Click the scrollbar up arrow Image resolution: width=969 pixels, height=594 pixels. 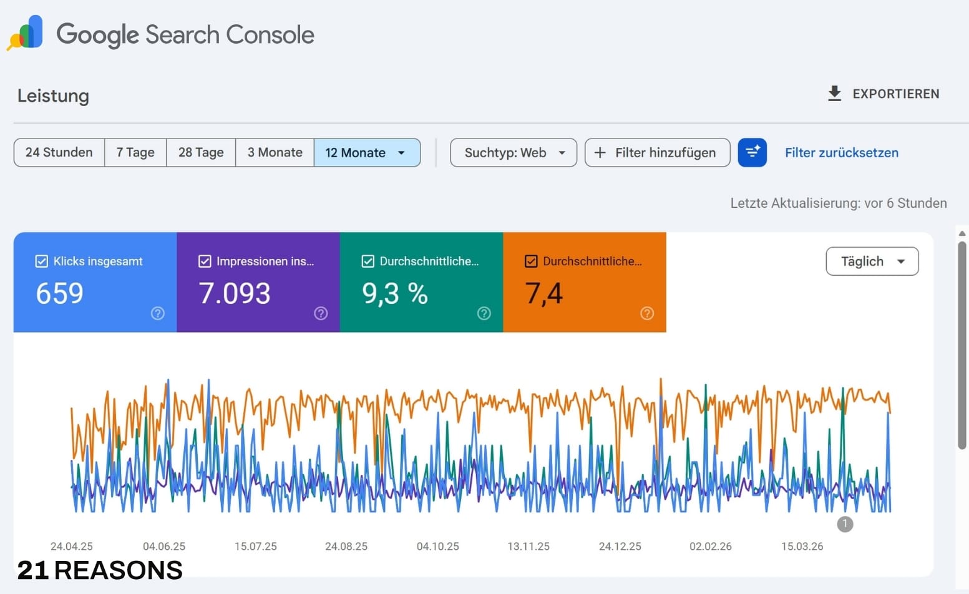(x=962, y=233)
